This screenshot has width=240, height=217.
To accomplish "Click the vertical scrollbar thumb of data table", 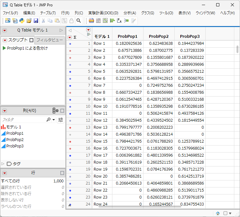I will click(237, 49).
